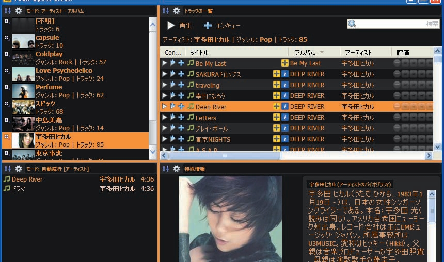
Task: Click play-next icon on プレイ・ボール row
Action: click(x=173, y=128)
